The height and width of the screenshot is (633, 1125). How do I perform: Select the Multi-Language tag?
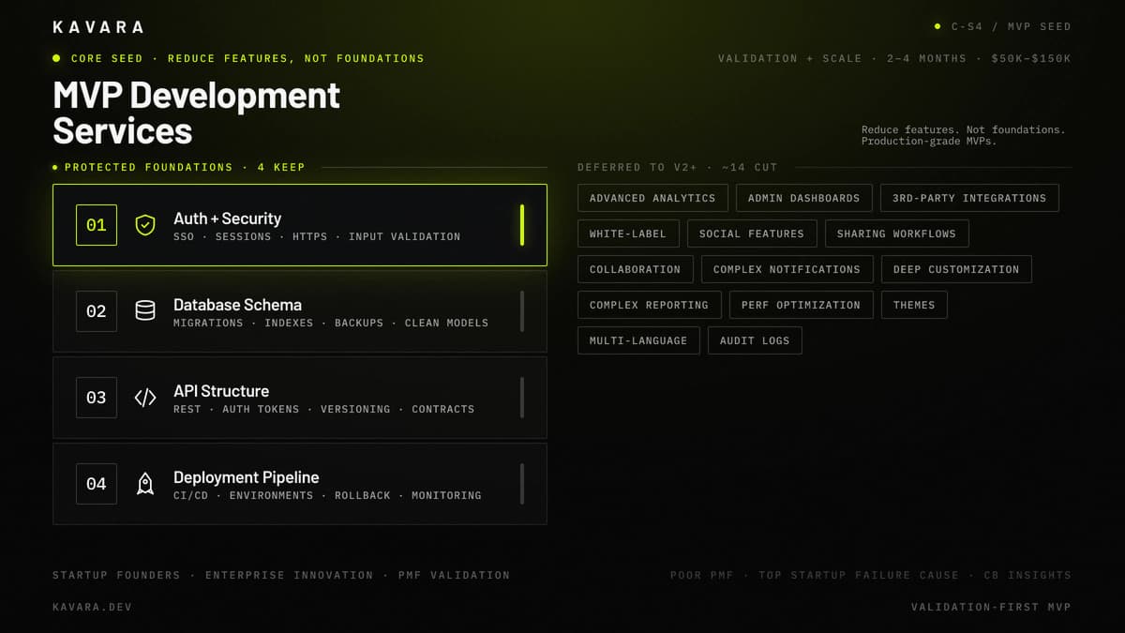tap(638, 340)
